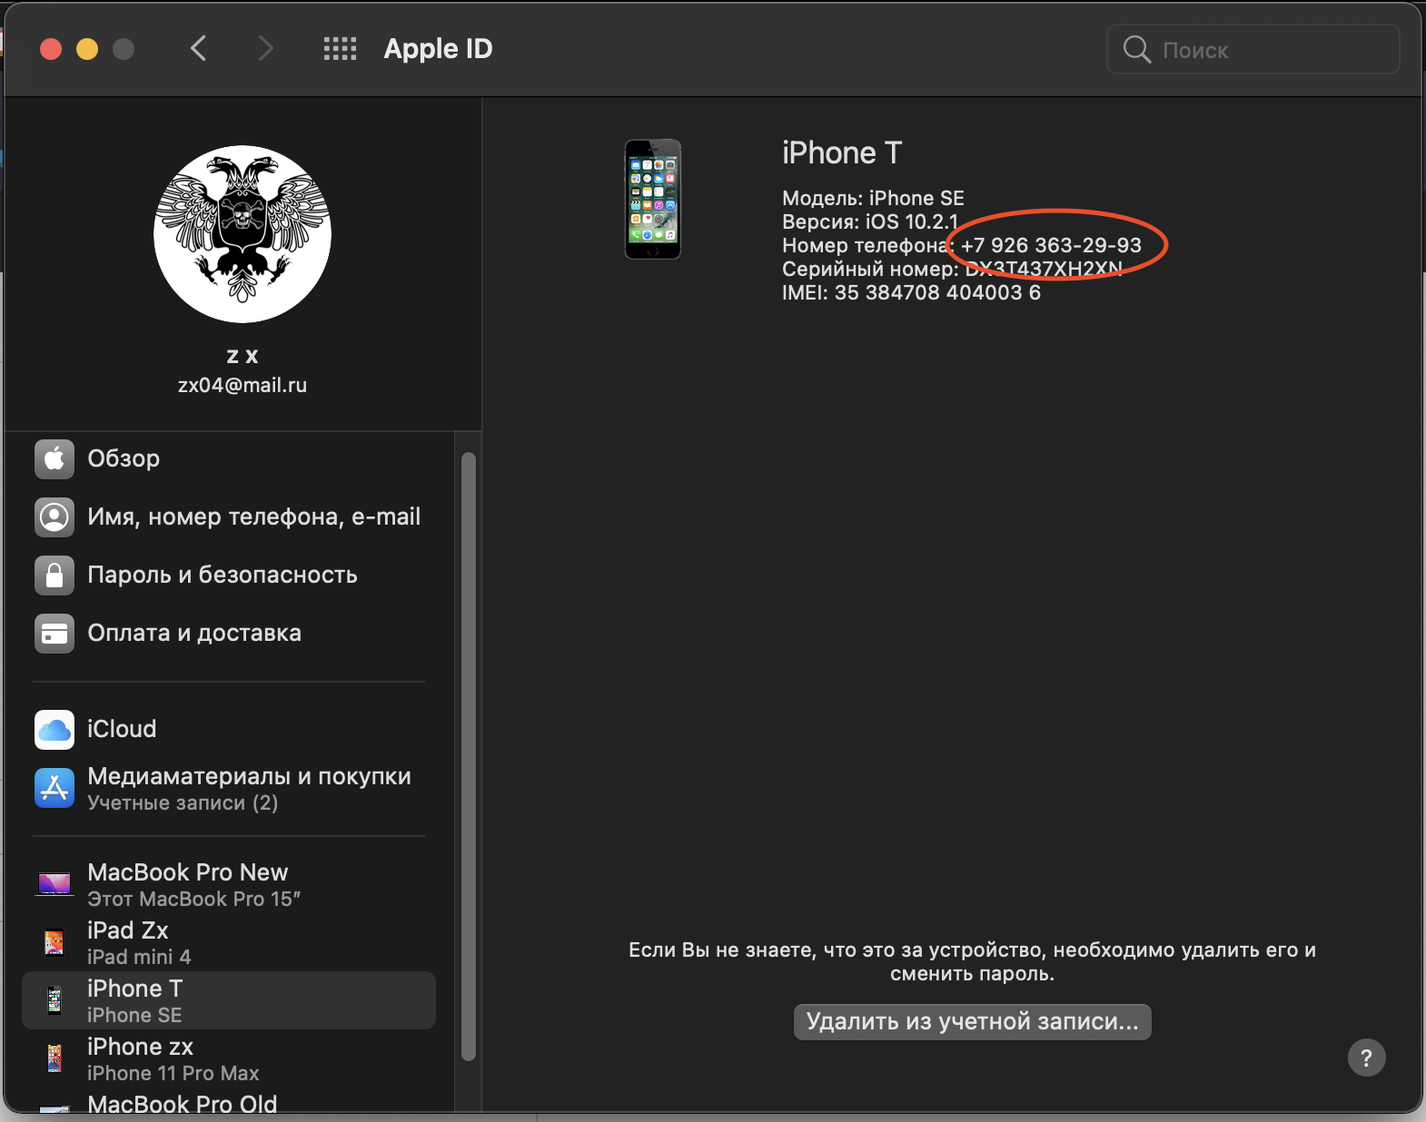This screenshot has width=1426, height=1122.
Task: Click the card icon for Оплата и доставка
Action: click(x=54, y=633)
